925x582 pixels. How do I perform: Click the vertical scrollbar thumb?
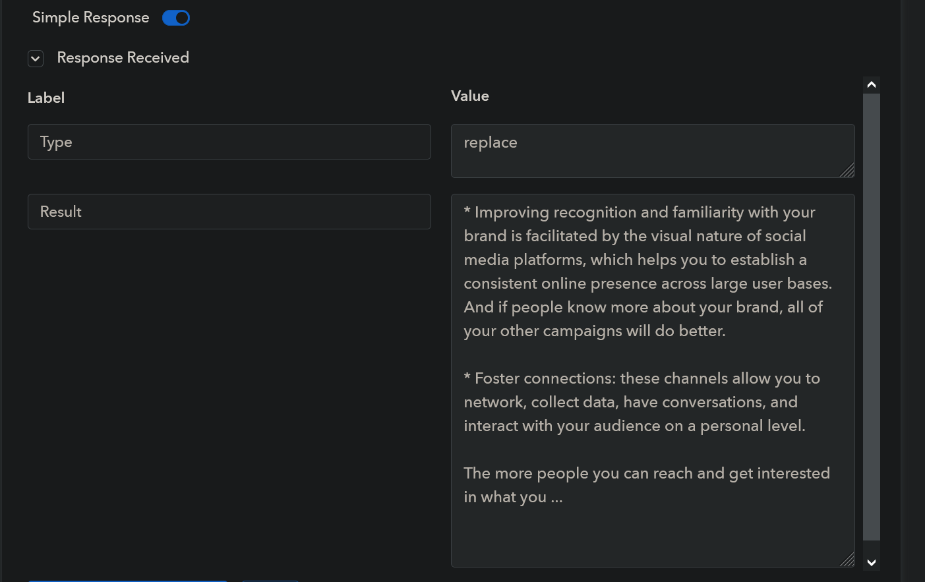(x=872, y=316)
